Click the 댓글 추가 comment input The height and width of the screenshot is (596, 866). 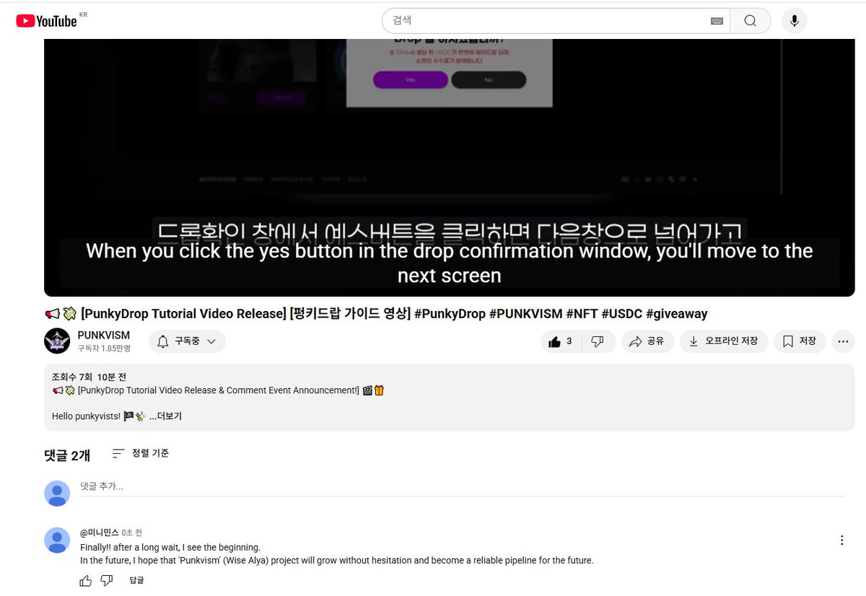[461, 487]
